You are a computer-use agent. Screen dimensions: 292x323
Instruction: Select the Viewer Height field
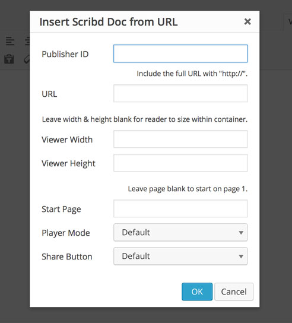click(x=180, y=163)
